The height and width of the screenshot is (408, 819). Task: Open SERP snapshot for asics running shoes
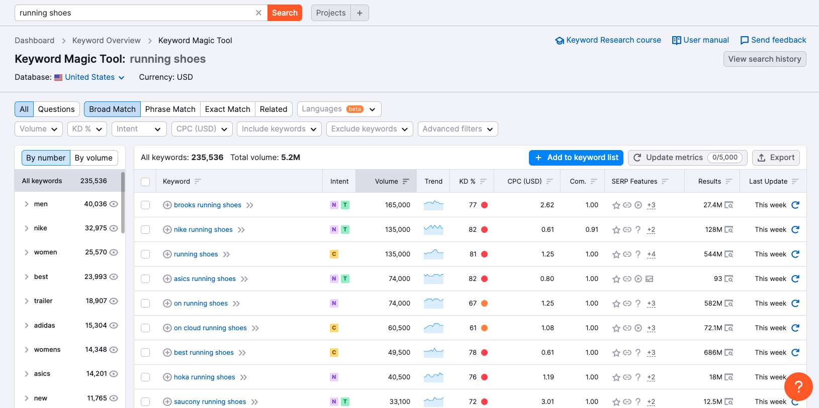[x=729, y=279]
